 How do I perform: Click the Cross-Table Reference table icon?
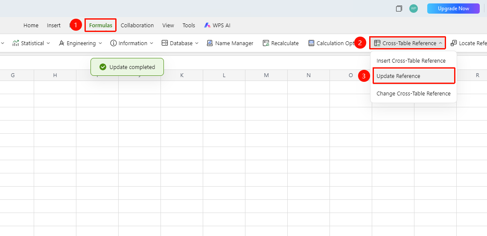pos(377,43)
